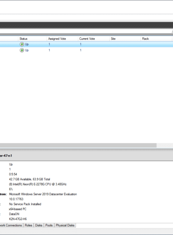The image size is (173, 235).
Task: Select the Up text in the highlighted first row
Action: (x=27, y=44)
